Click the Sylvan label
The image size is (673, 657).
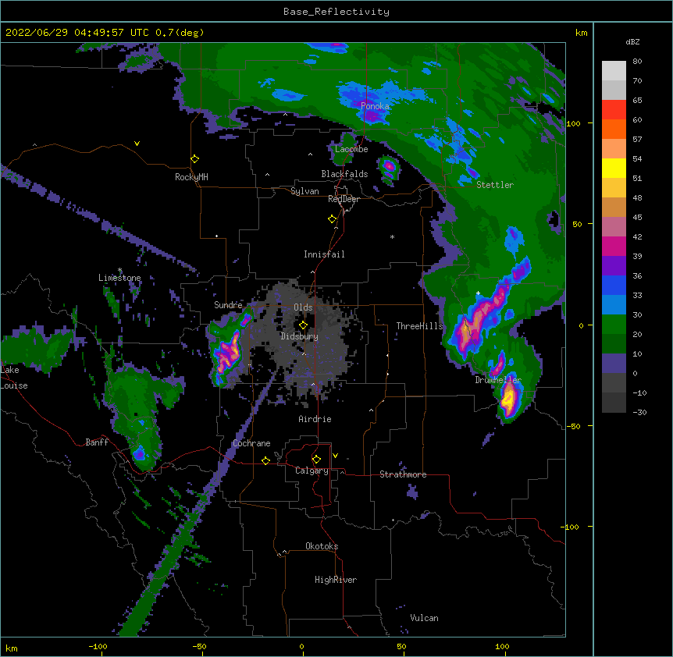point(304,191)
